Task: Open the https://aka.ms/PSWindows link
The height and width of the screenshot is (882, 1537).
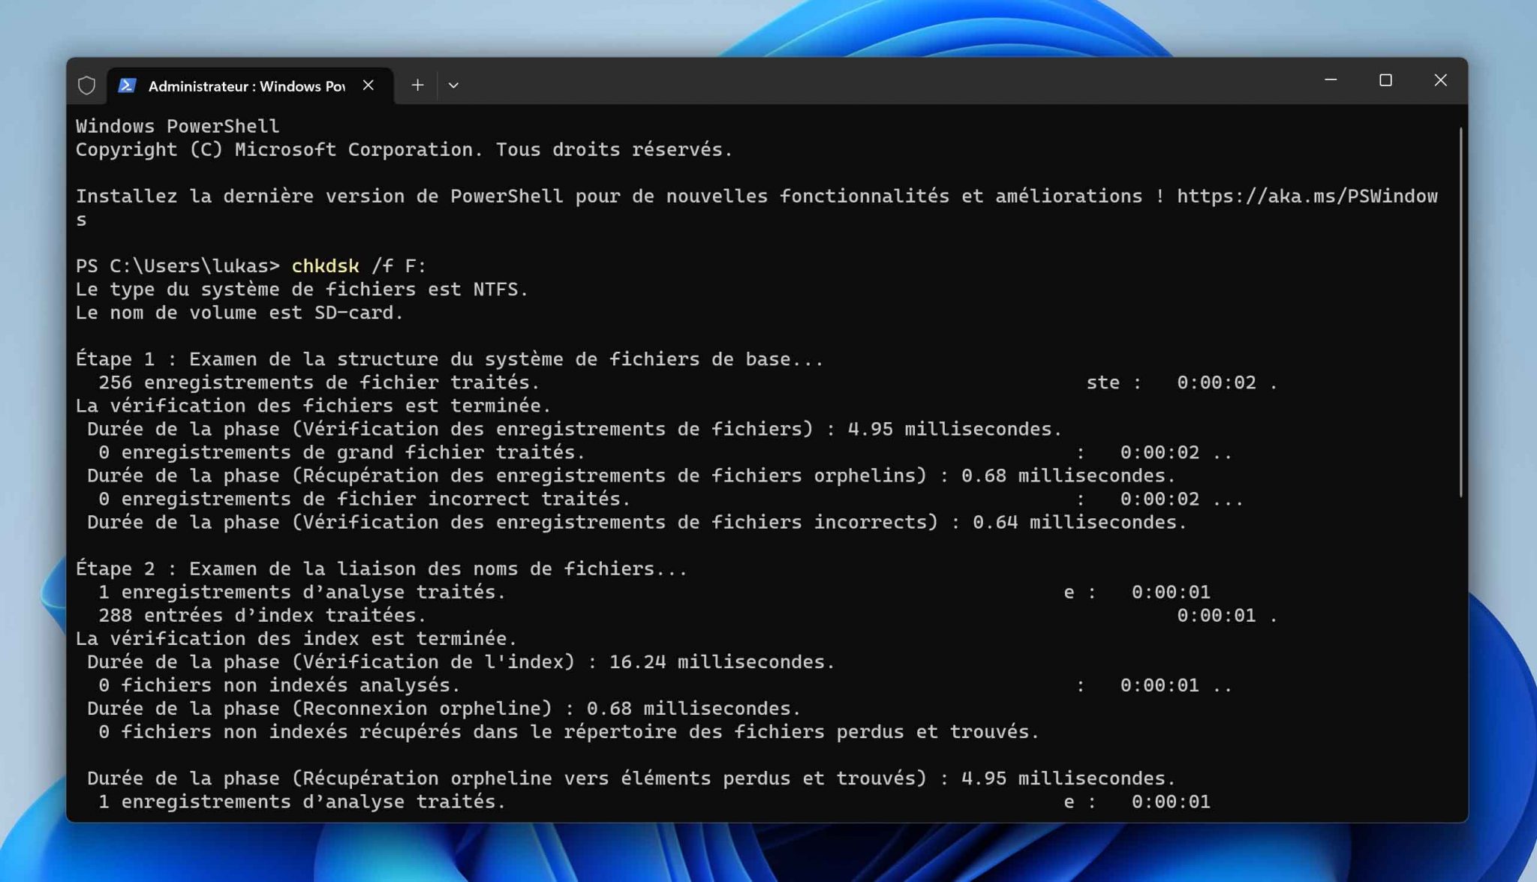Action: pyautogui.click(x=1307, y=196)
